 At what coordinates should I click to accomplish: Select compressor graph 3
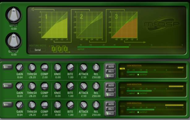pyautogui.click(x=124, y=25)
